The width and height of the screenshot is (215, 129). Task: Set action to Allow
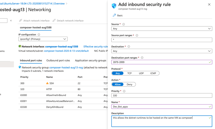click(x=118, y=84)
